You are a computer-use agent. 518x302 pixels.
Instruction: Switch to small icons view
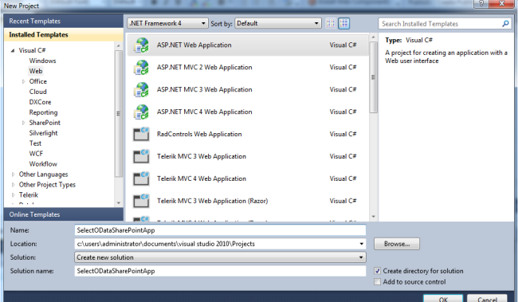tap(331, 23)
